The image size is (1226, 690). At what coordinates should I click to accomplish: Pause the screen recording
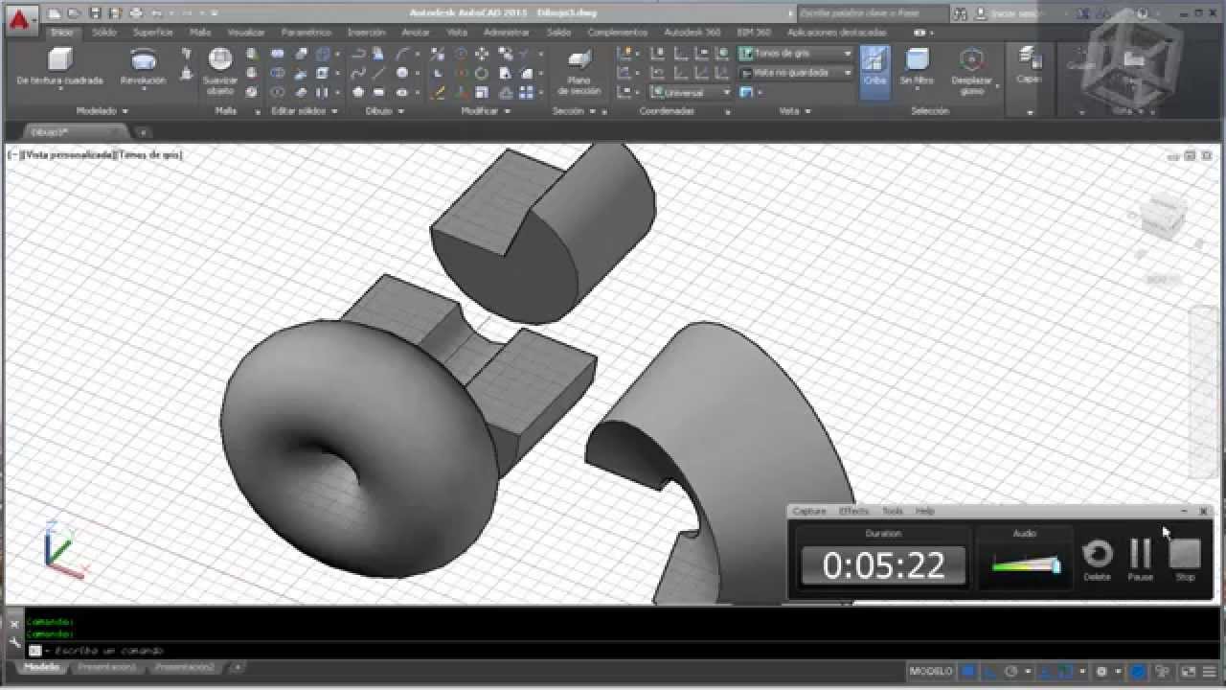1140,560
